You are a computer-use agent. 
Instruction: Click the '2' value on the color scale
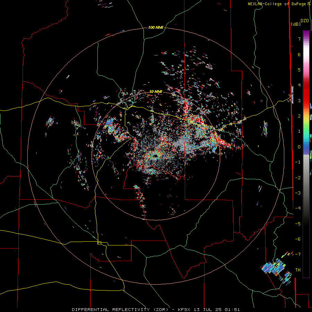click(299, 116)
